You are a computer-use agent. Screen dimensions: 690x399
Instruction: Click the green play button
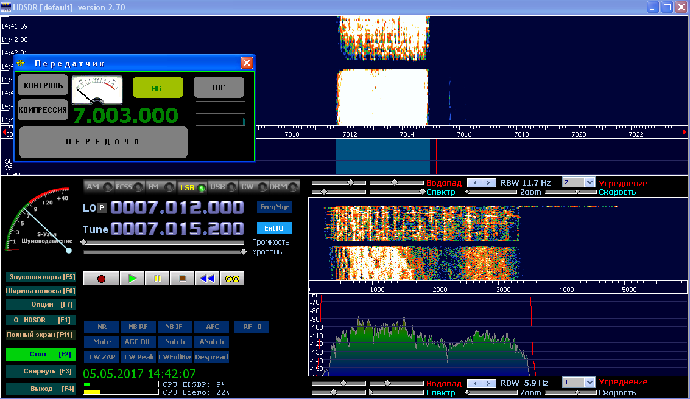(132, 279)
